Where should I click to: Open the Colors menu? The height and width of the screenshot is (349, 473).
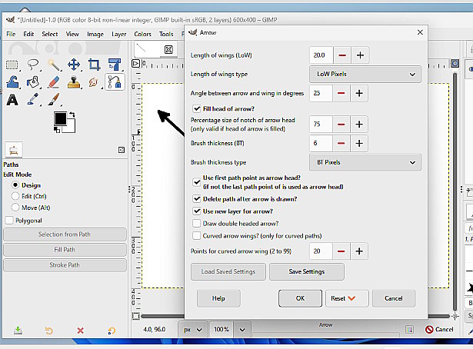click(x=142, y=34)
